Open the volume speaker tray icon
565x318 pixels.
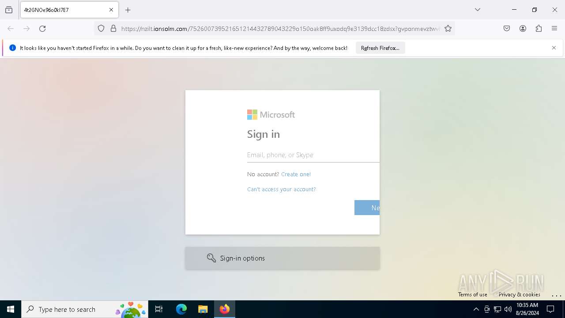coord(508,309)
